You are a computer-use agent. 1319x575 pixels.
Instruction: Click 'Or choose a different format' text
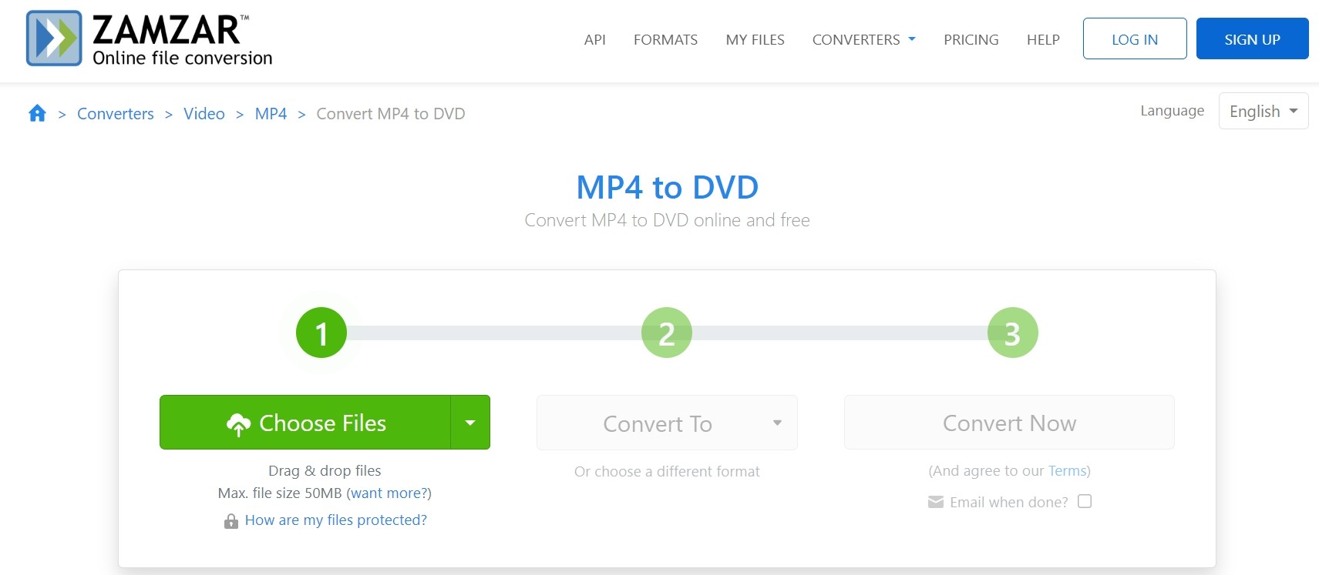coord(667,472)
